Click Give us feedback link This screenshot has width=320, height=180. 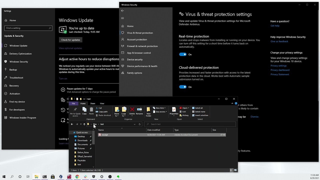click(279, 41)
